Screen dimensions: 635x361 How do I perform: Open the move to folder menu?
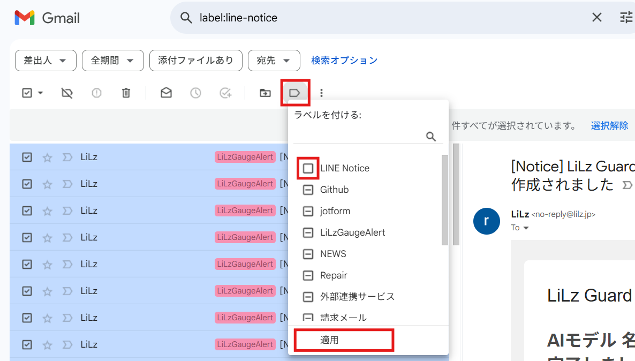point(264,93)
